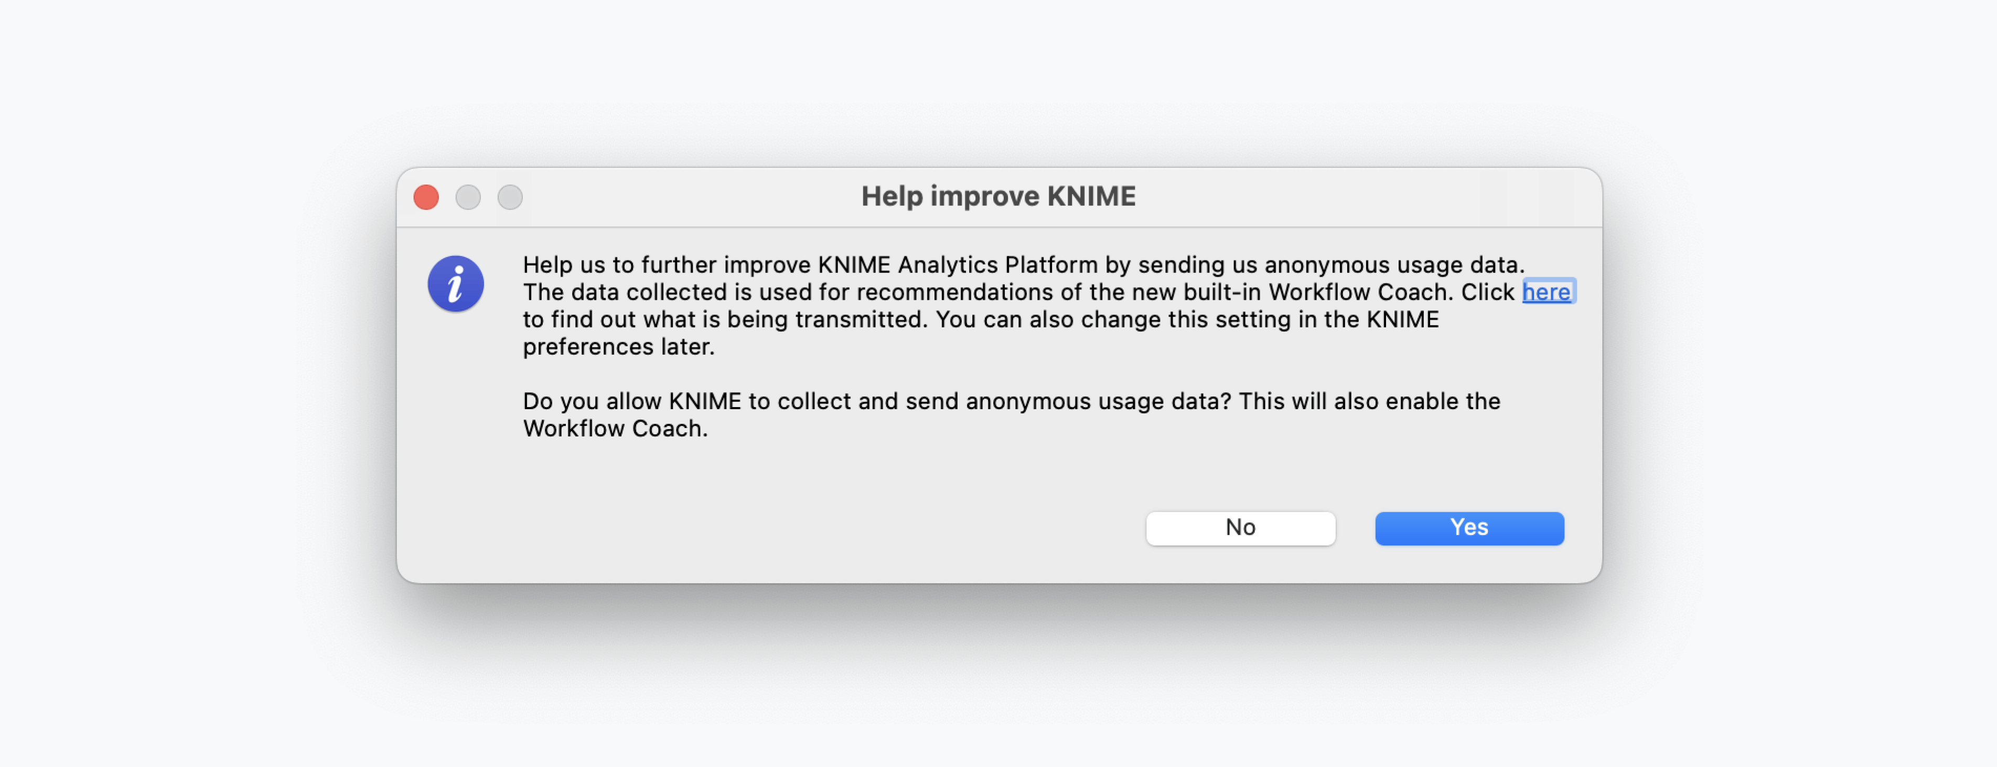Viewport: 1997px width, 767px height.
Task: Click the 'preferences later.' text line
Action: [619, 347]
